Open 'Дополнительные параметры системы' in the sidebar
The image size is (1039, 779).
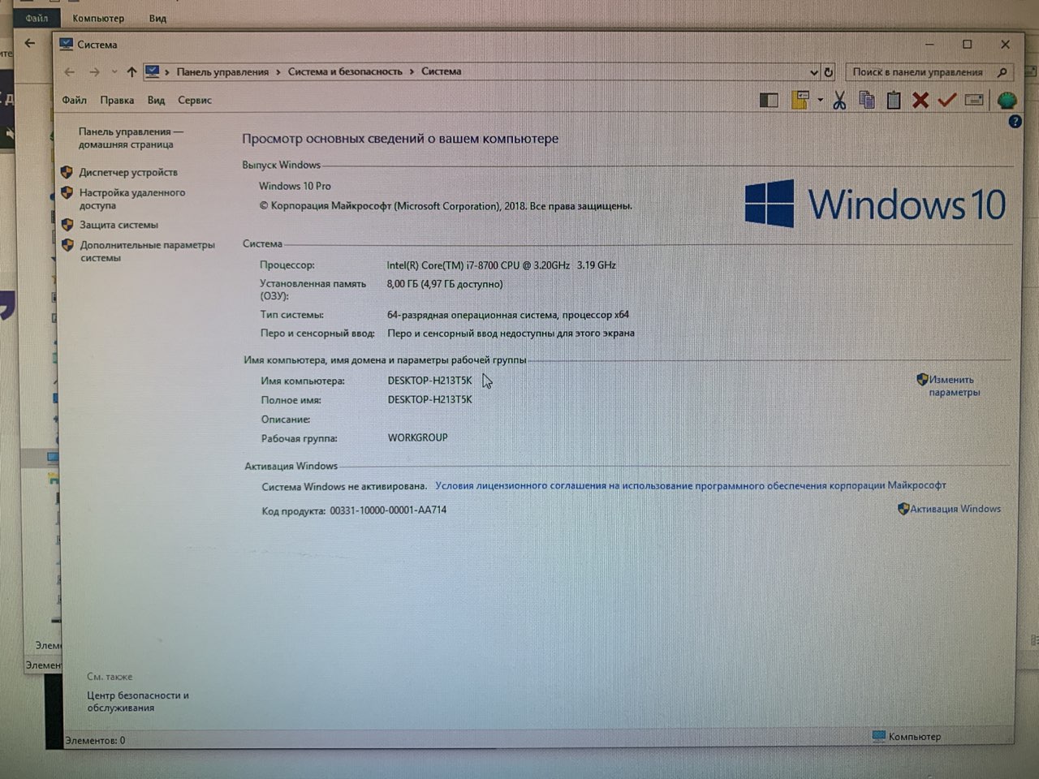pyautogui.click(x=148, y=252)
